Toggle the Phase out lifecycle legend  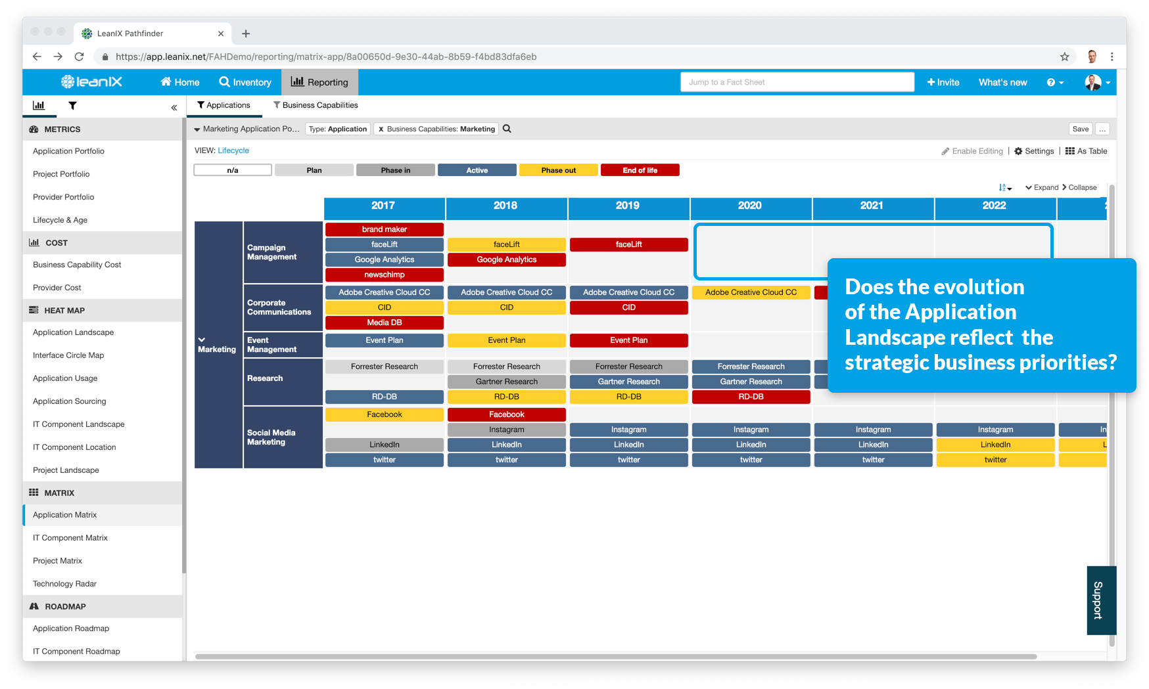558,169
